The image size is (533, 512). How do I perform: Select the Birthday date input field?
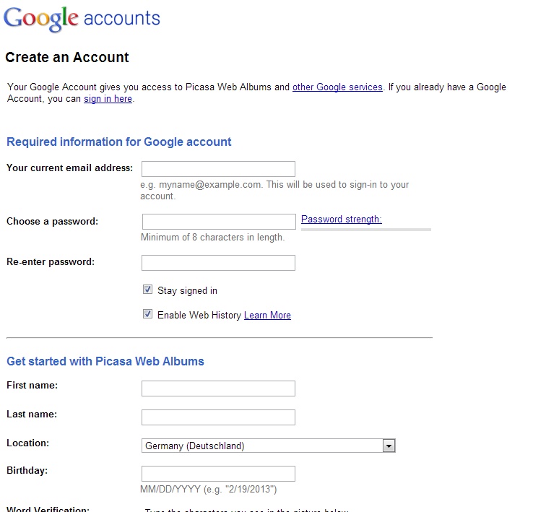218,474
